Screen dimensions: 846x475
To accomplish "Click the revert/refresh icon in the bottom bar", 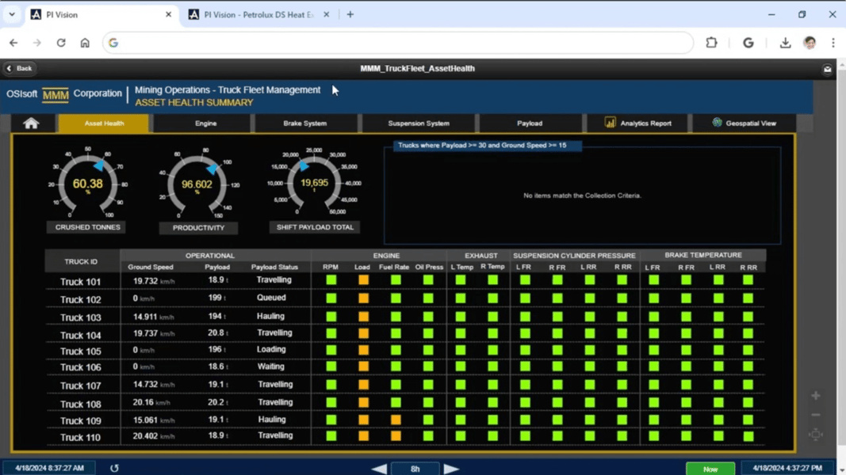I will point(113,468).
